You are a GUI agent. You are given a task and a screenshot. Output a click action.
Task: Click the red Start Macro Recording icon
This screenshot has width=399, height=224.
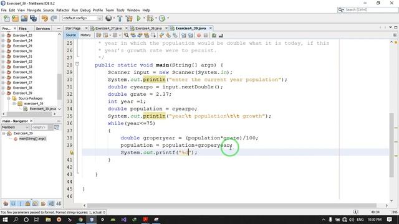click(199, 35)
